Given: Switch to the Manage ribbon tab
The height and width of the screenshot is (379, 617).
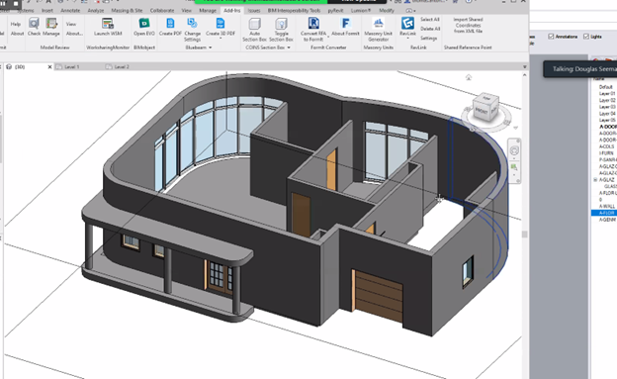Looking at the screenshot, I should coord(208,10).
